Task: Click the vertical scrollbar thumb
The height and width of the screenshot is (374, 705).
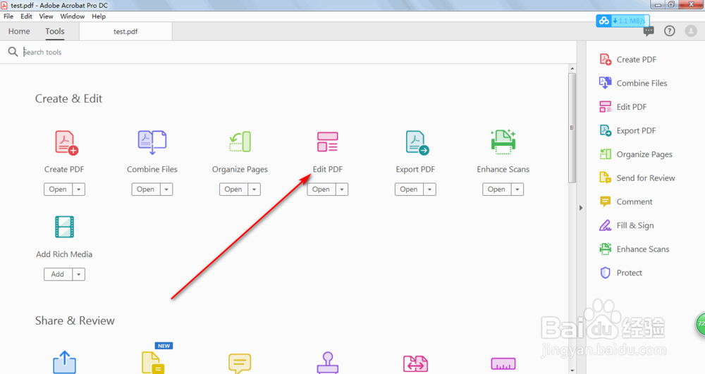Action: pyautogui.click(x=572, y=127)
